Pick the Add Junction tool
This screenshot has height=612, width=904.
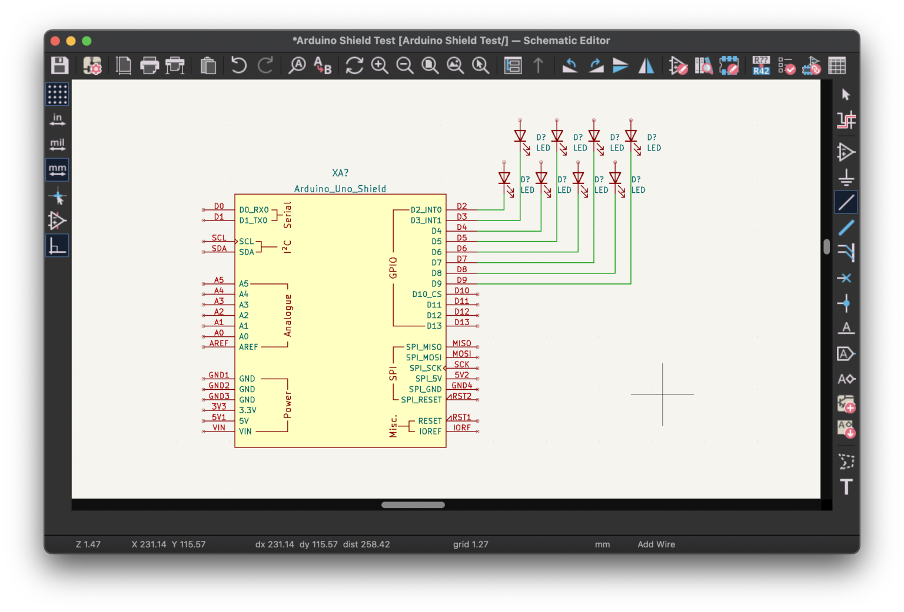[x=846, y=304]
